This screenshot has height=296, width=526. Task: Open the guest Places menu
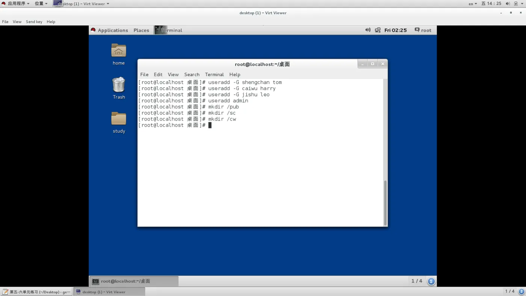pos(141,30)
